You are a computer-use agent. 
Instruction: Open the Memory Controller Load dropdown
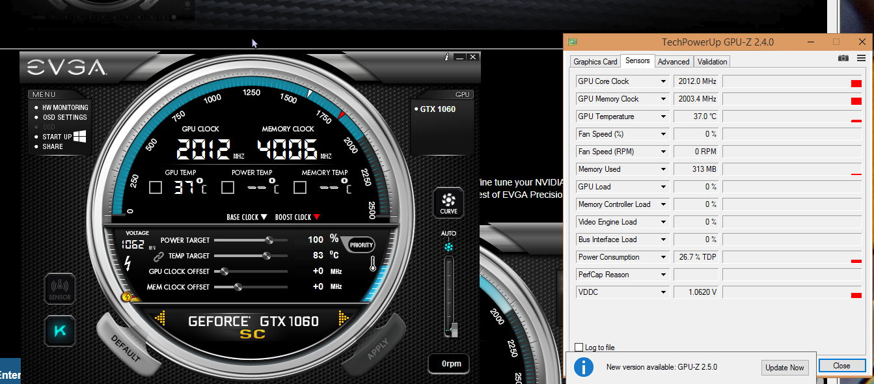point(663,204)
